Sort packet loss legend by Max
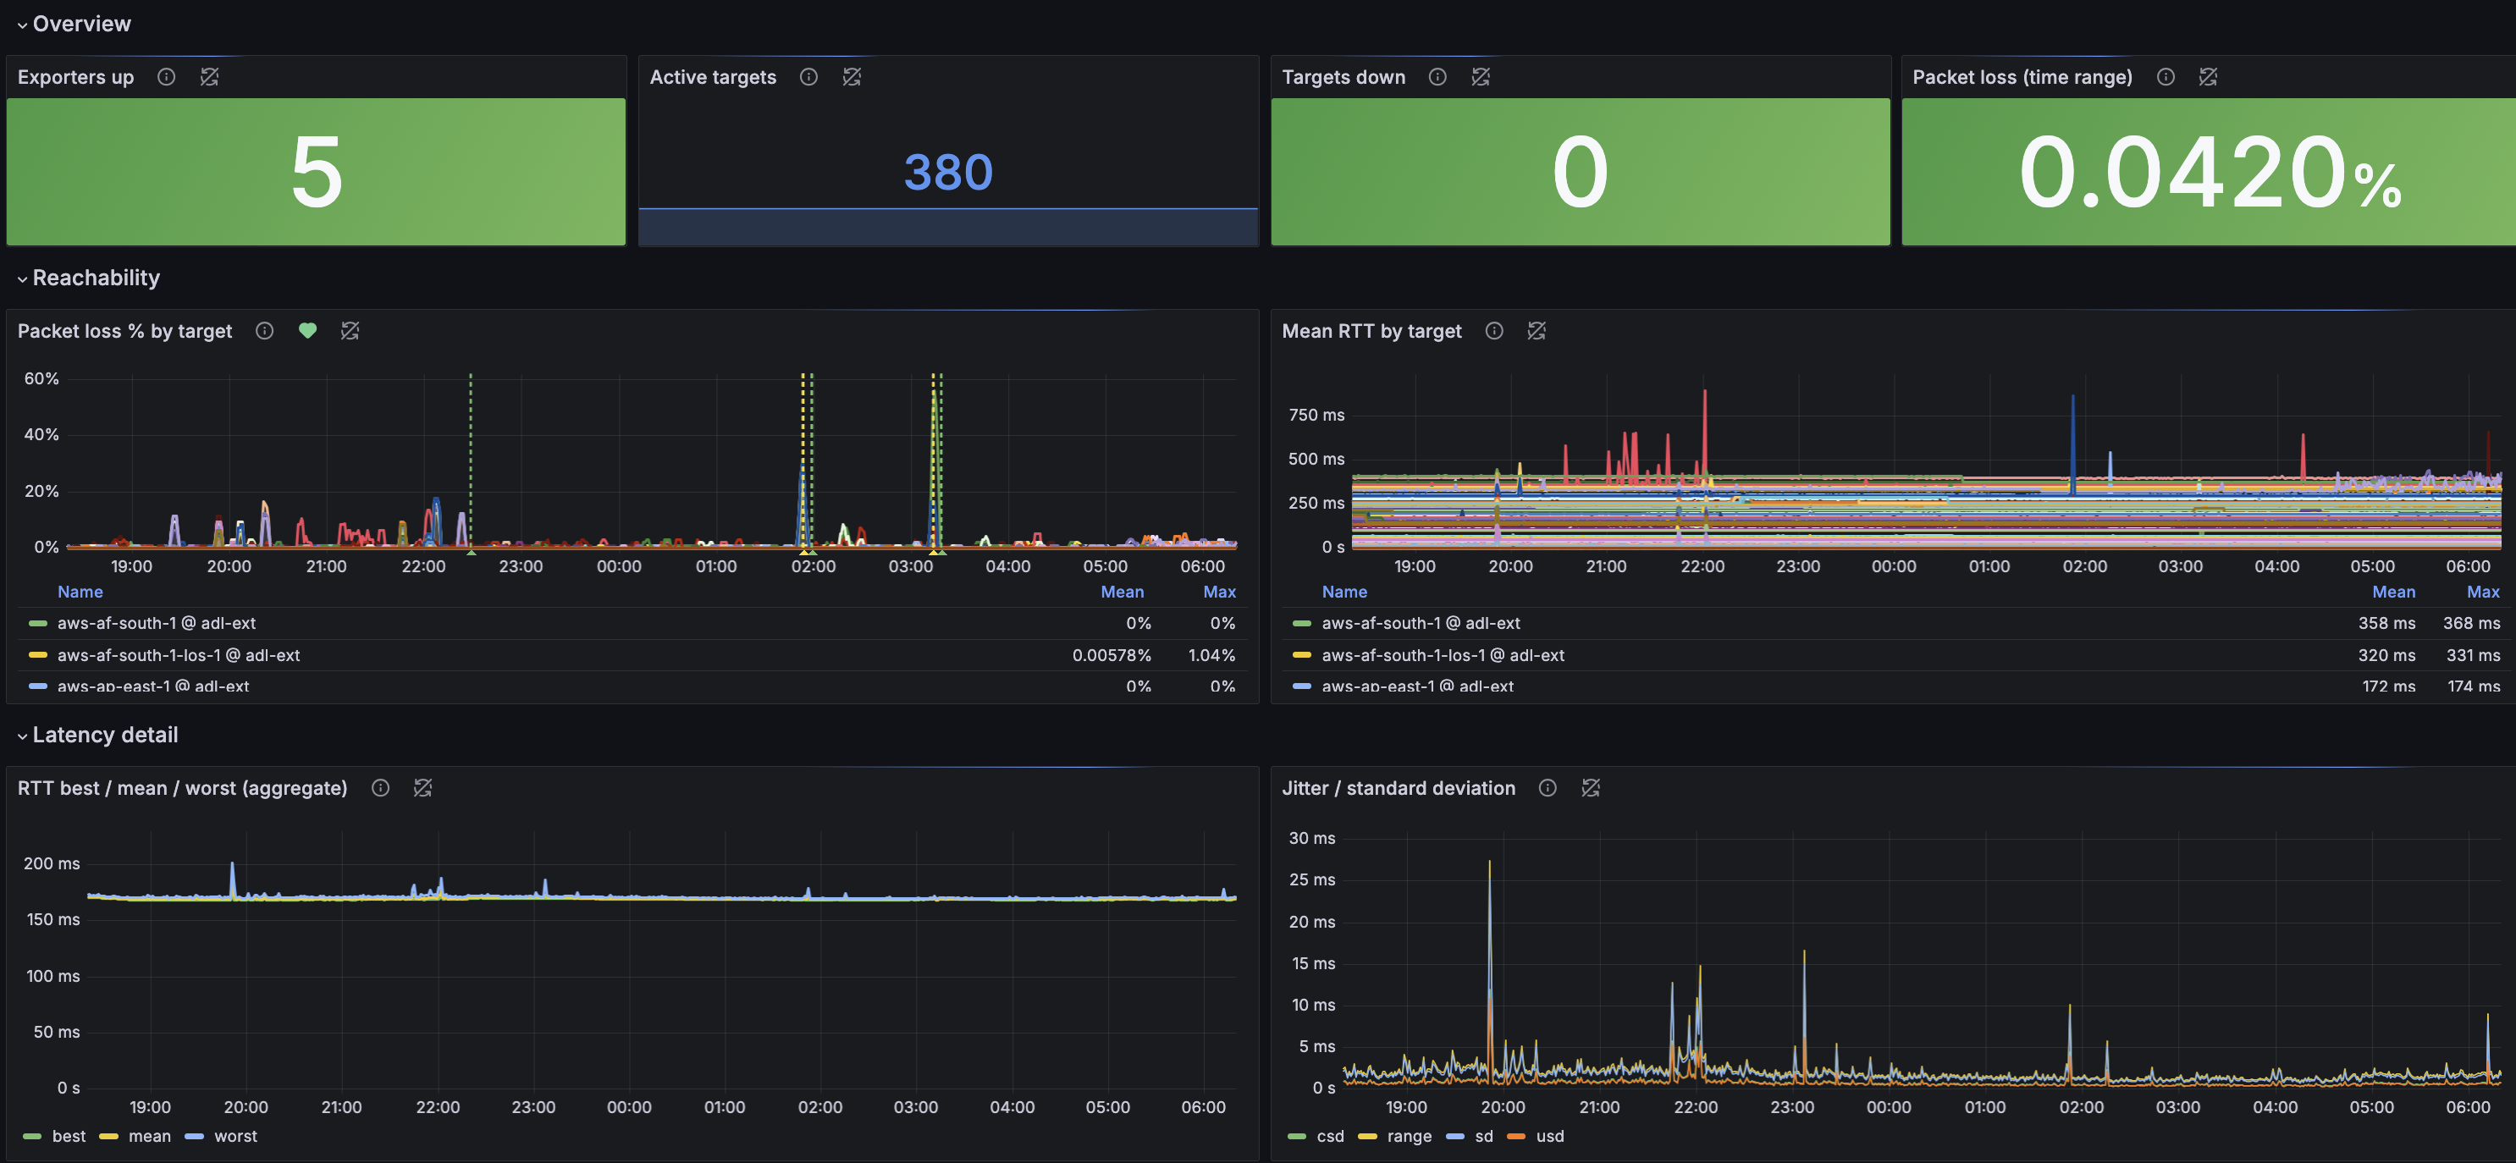This screenshot has height=1163, width=2516. pyautogui.click(x=1219, y=592)
